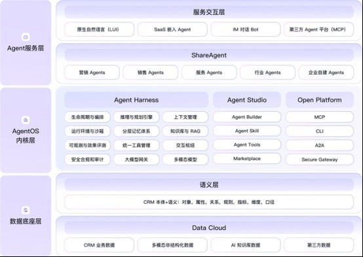Select the 大模型网关 item
The image size is (363, 257).
click(x=136, y=160)
